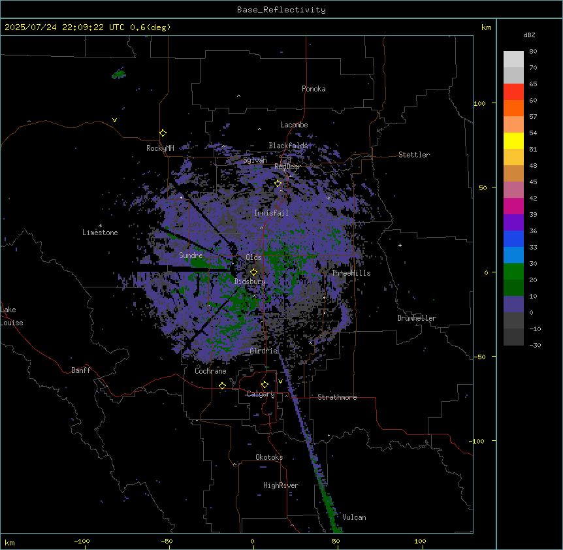Select the Innisfail label

(271, 213)
